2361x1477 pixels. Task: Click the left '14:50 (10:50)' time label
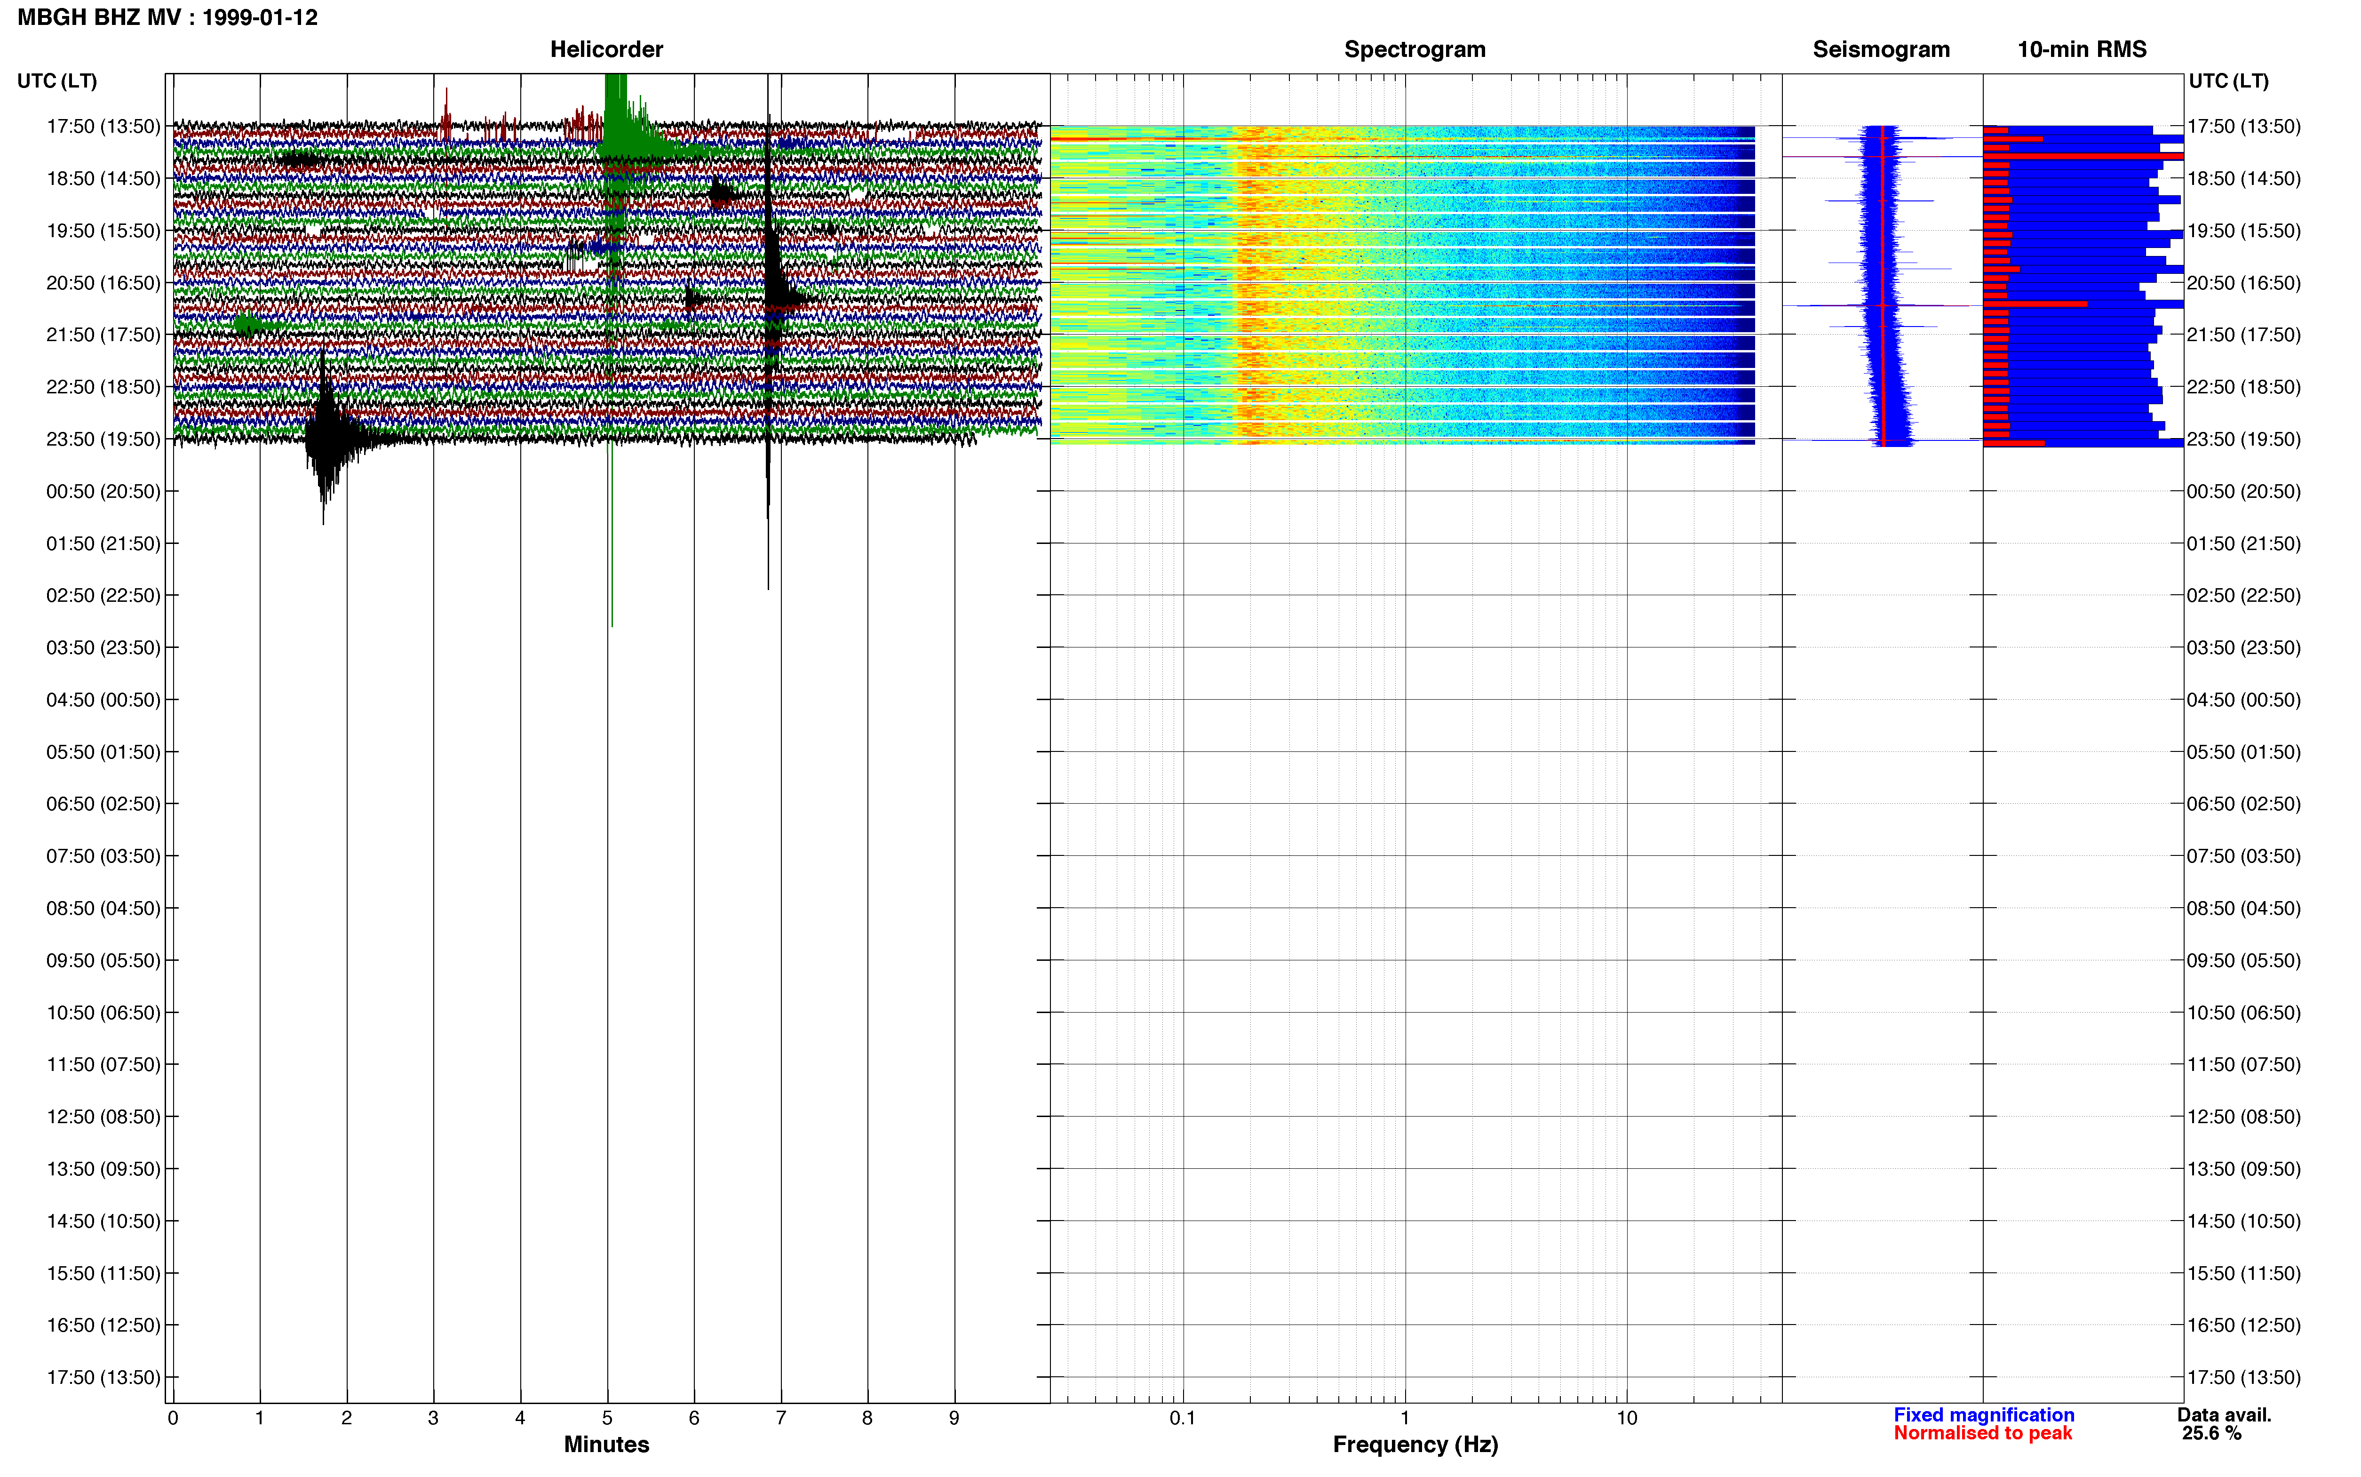[103, 1221]
